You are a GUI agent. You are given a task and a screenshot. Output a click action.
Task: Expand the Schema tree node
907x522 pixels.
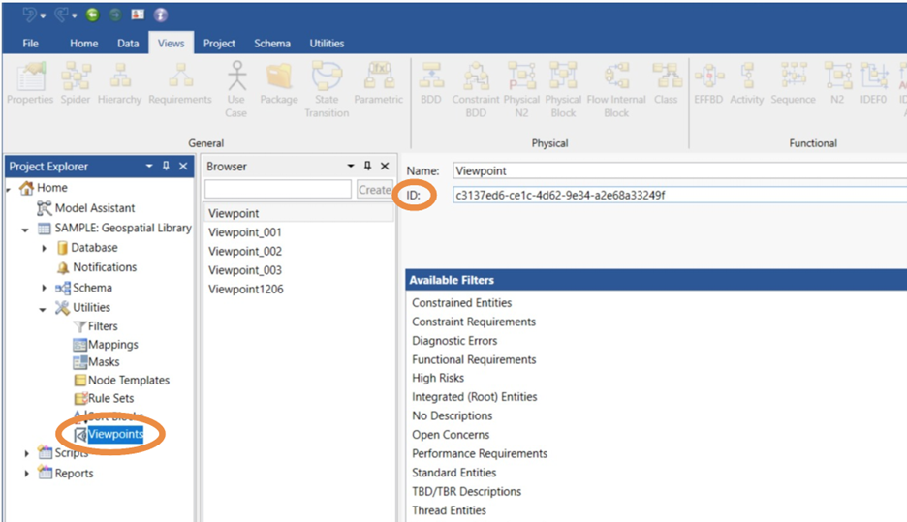click(45, 288)
